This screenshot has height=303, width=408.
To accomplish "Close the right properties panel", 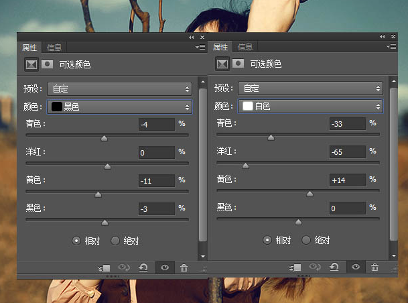I will click(x=393, y=36).
